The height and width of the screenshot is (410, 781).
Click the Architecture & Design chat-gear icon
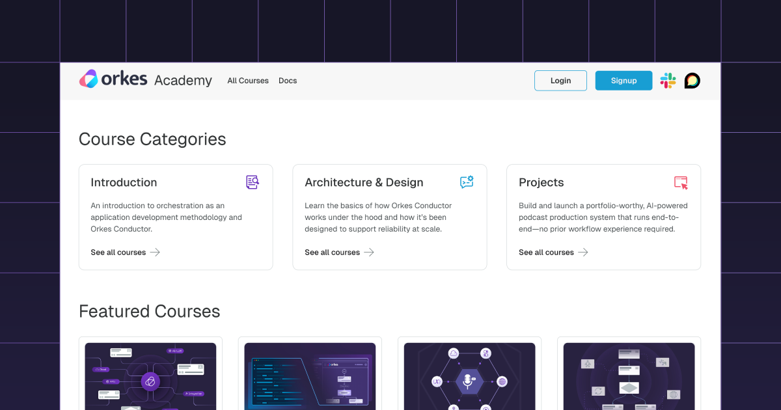[467, 182]
